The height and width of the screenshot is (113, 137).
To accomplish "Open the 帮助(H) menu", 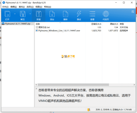I will tap(48, 7).
